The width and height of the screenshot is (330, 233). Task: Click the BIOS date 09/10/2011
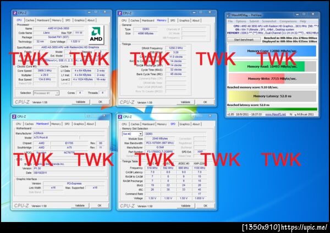[69, 173]
